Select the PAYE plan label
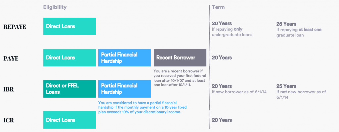The height and width of the screenshot is (132, 339). (11, 59)
